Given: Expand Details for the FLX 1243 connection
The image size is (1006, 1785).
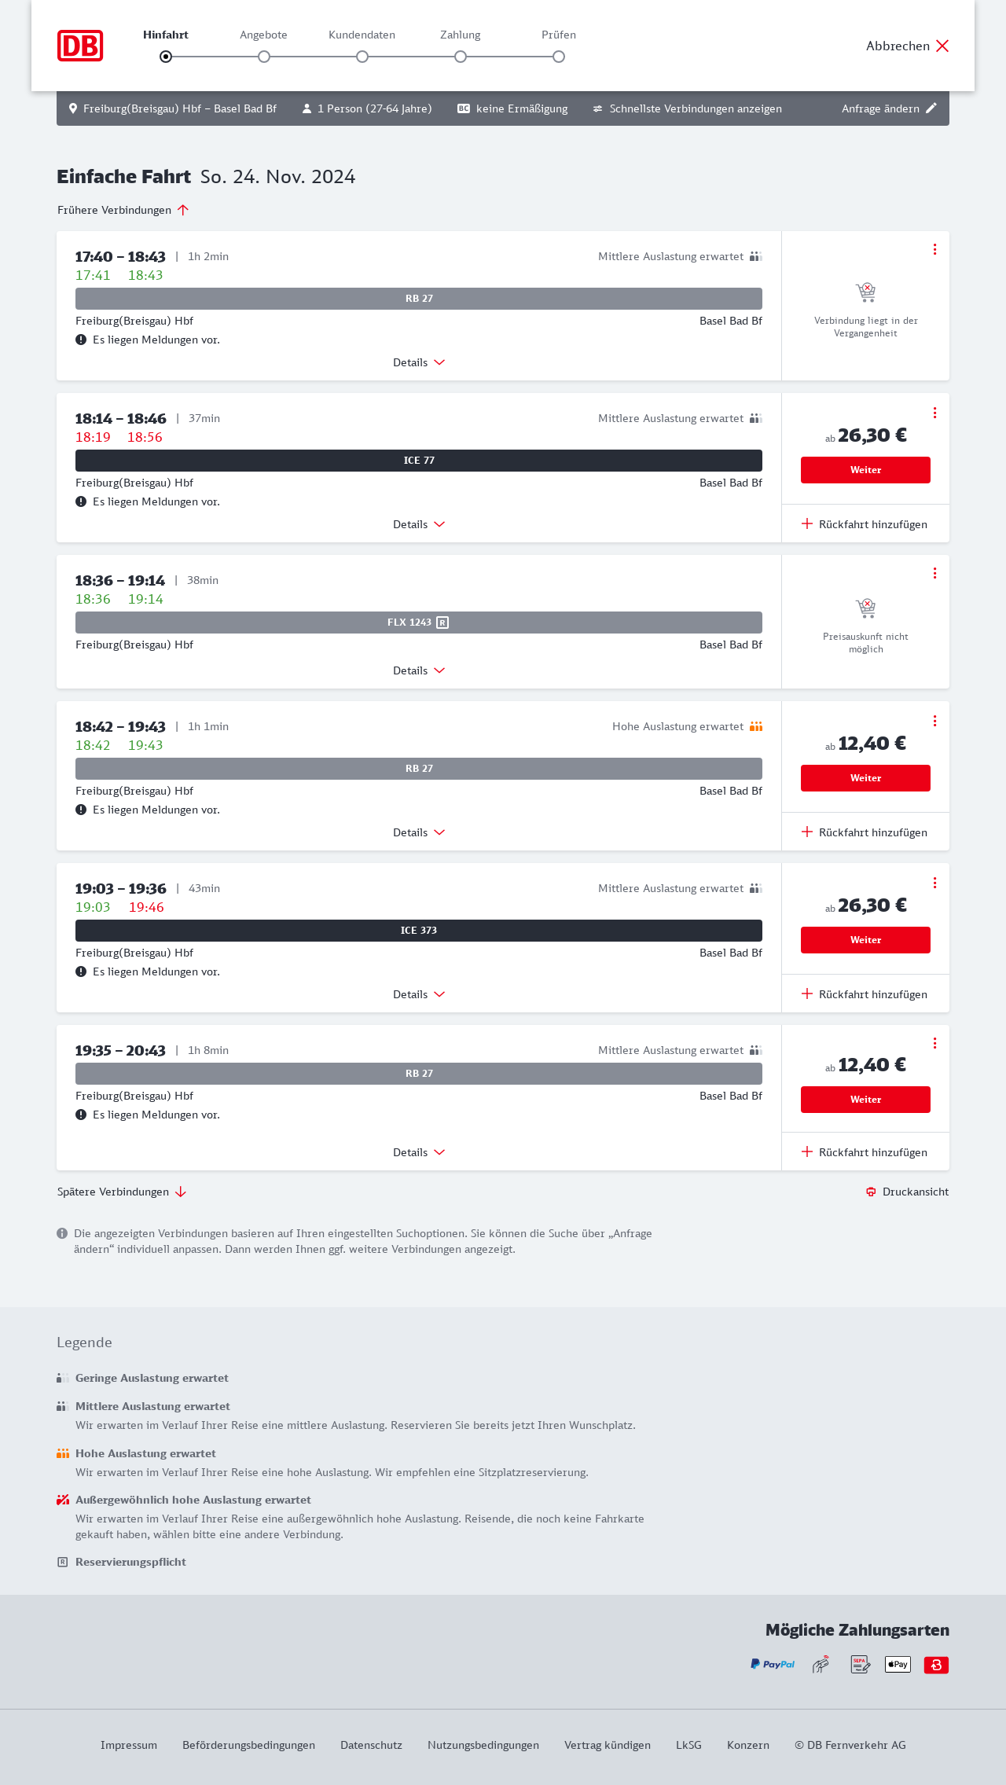Looking at the screenshot, I should tap(419, 670).
